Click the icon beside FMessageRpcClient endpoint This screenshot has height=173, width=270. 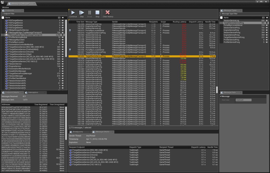click(x=7, y=40)
